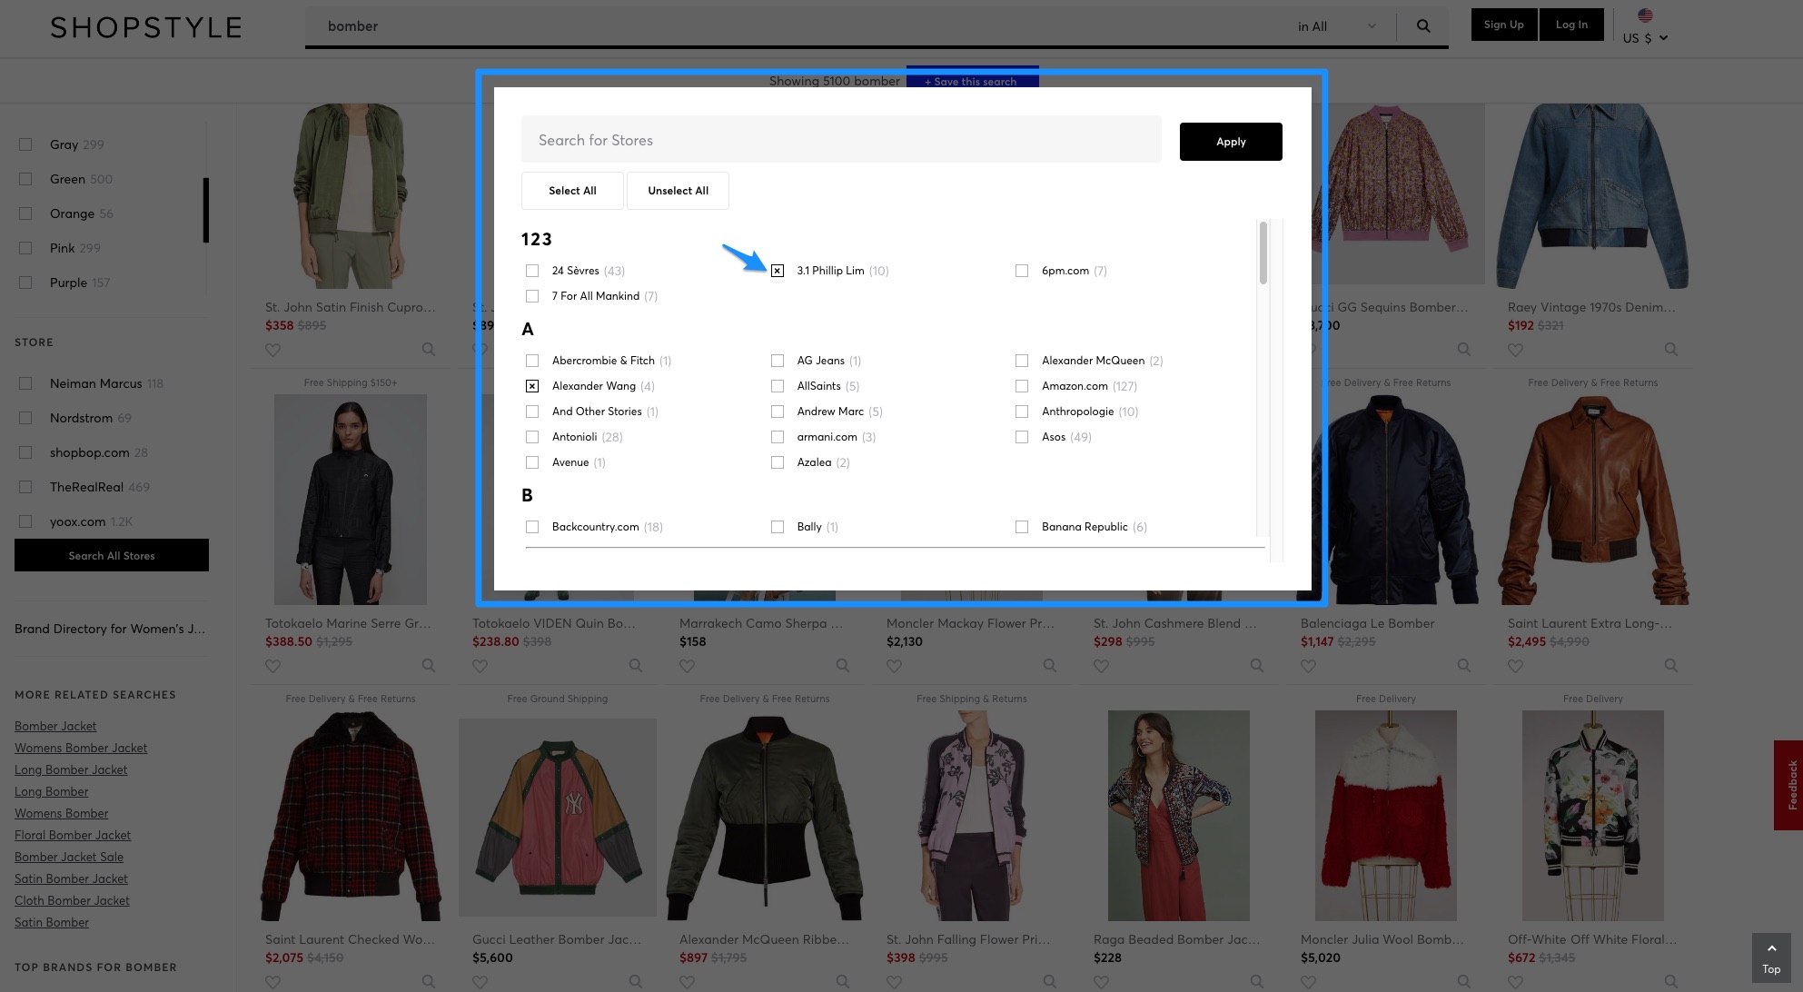Check the 24 Sèvres store box
The image size is (1803, 992).
(x=532, y=271)
